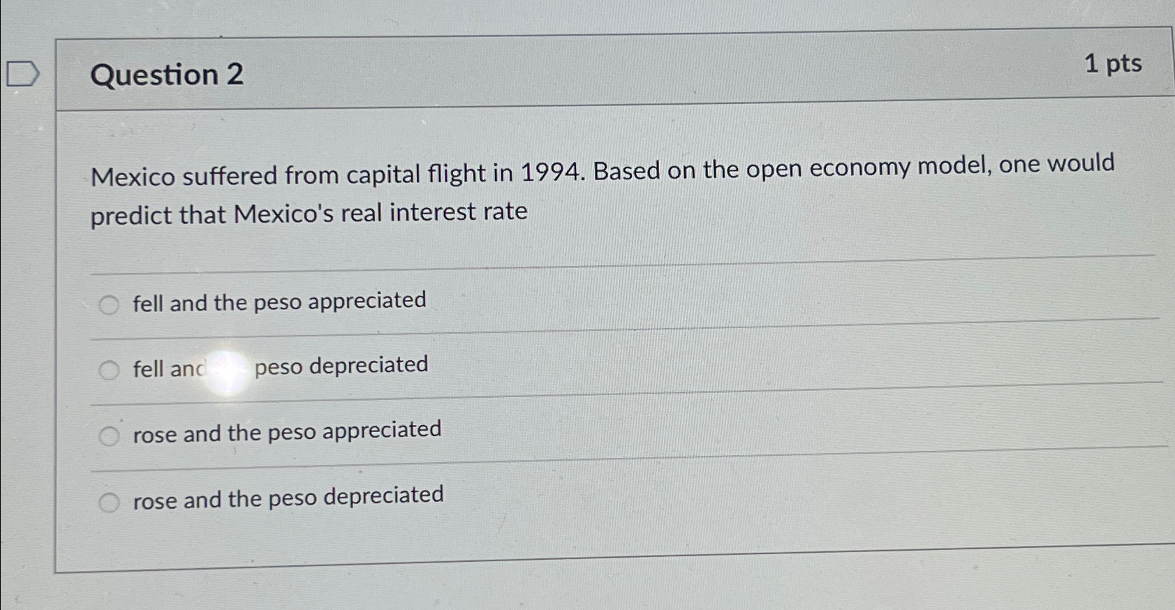Click the gray area left of the question panel

[x=28, y=314]
